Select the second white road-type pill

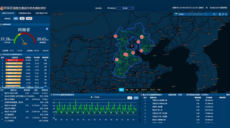[22, 19]
